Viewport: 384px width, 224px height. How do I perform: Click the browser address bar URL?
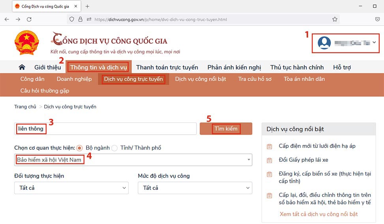[161, 20]
